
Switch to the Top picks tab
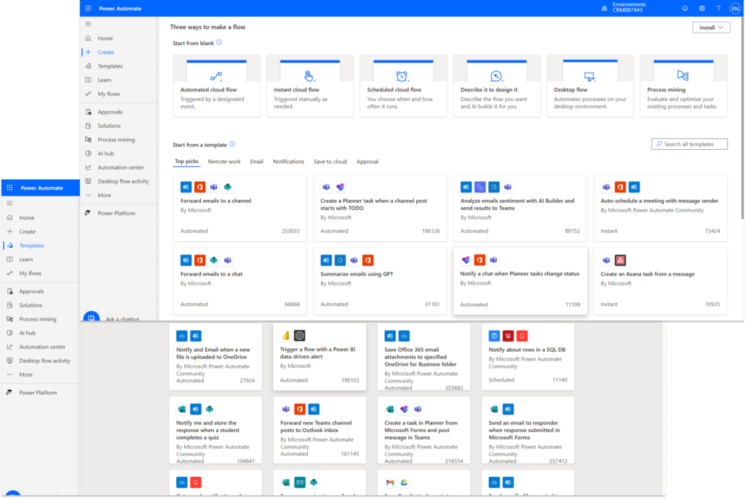pos(186,161)
